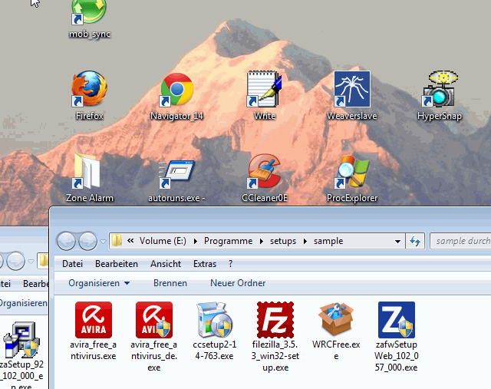Show hidden path levels via « chevron

[130, 241]
